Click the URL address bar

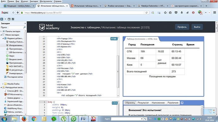click(x=84, y=13)
